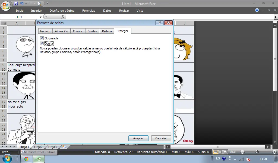Image resolution: width=278 pixels, height=163 pixels.
Task: Select the column A header
Action: tap(17, 23)
